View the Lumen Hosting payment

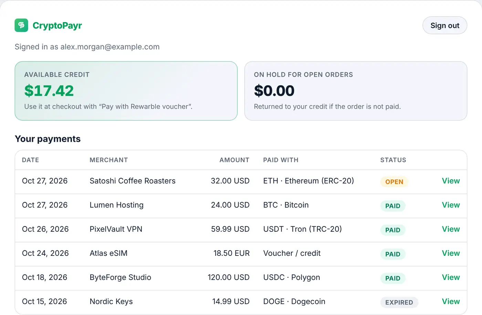pyautogui.click(x=451, y=205)
